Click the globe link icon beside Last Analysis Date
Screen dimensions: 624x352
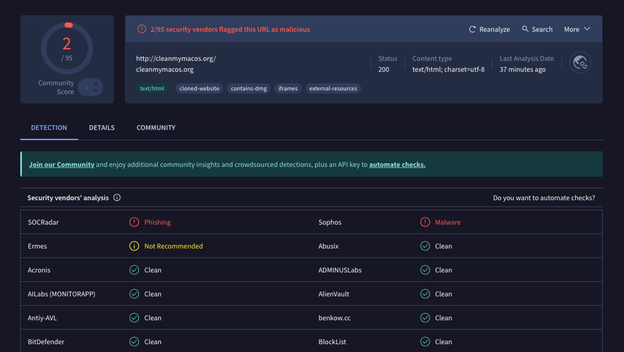tap(580, 63)
